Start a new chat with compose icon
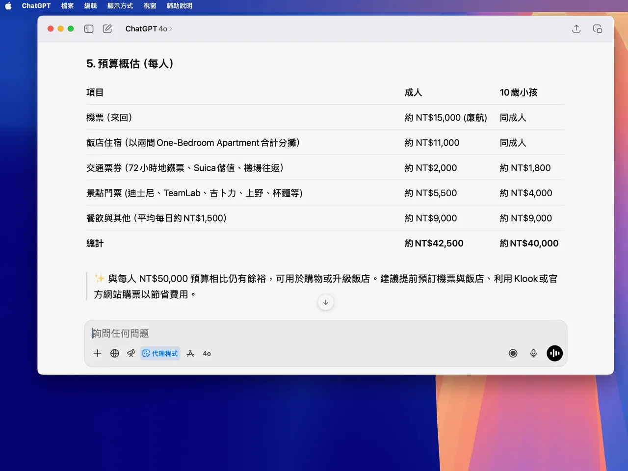 107,29
